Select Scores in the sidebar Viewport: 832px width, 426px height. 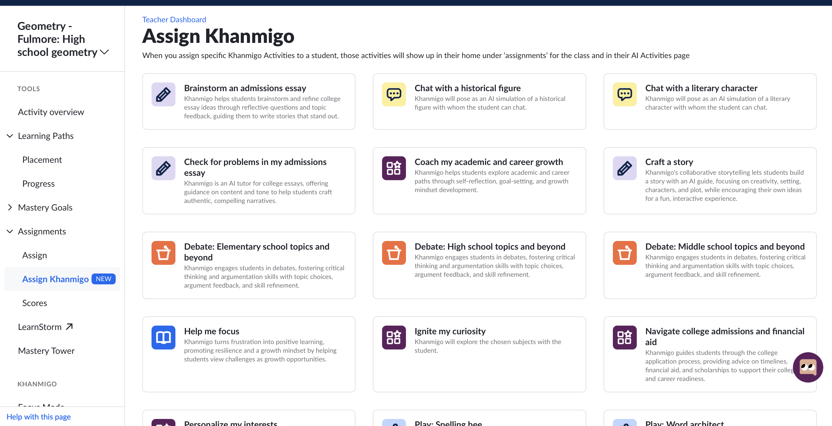34,303
